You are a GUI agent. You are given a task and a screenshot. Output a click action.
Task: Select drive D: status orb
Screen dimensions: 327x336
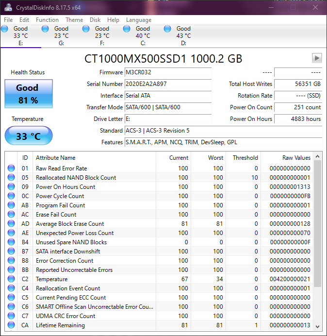pos(167,29)
